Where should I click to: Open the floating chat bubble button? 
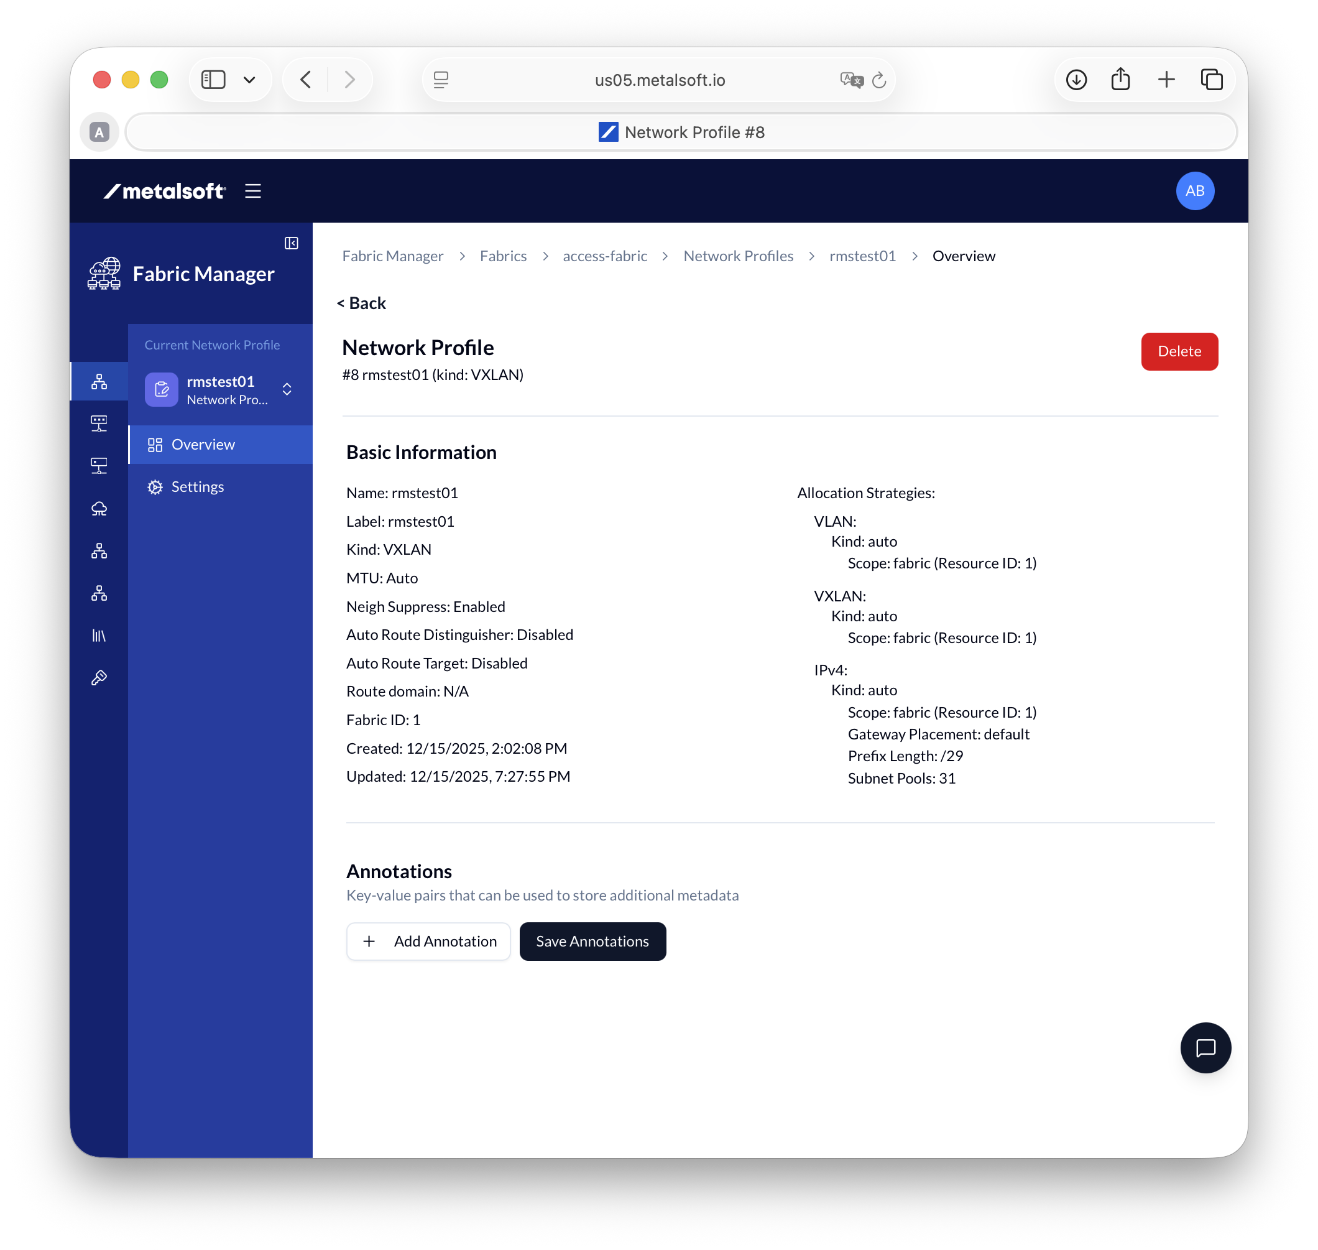coord(1205,1047)
